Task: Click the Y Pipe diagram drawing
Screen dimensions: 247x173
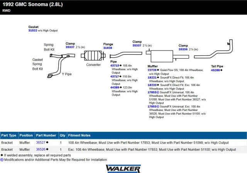Action: click(x=61, y=66)
